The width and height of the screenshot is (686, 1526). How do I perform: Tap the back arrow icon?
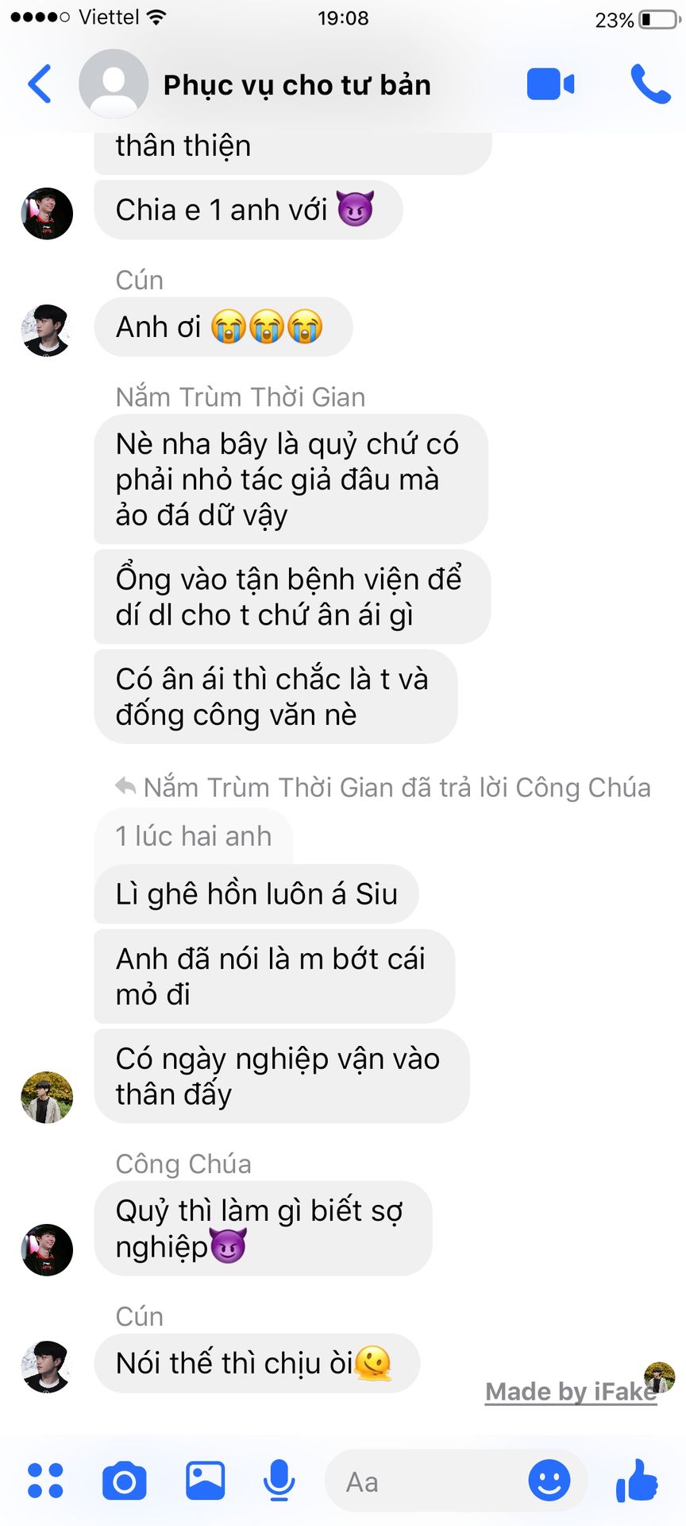coord(40,83)
